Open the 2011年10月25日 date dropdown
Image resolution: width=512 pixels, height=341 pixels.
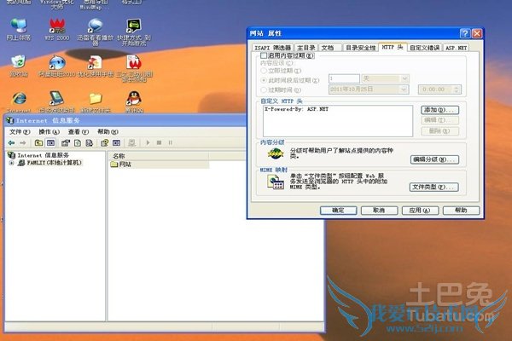(x=404, y=90)
